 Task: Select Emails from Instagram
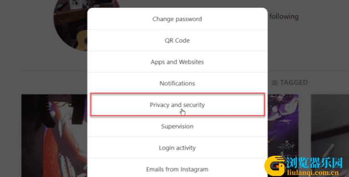point(177,169)
